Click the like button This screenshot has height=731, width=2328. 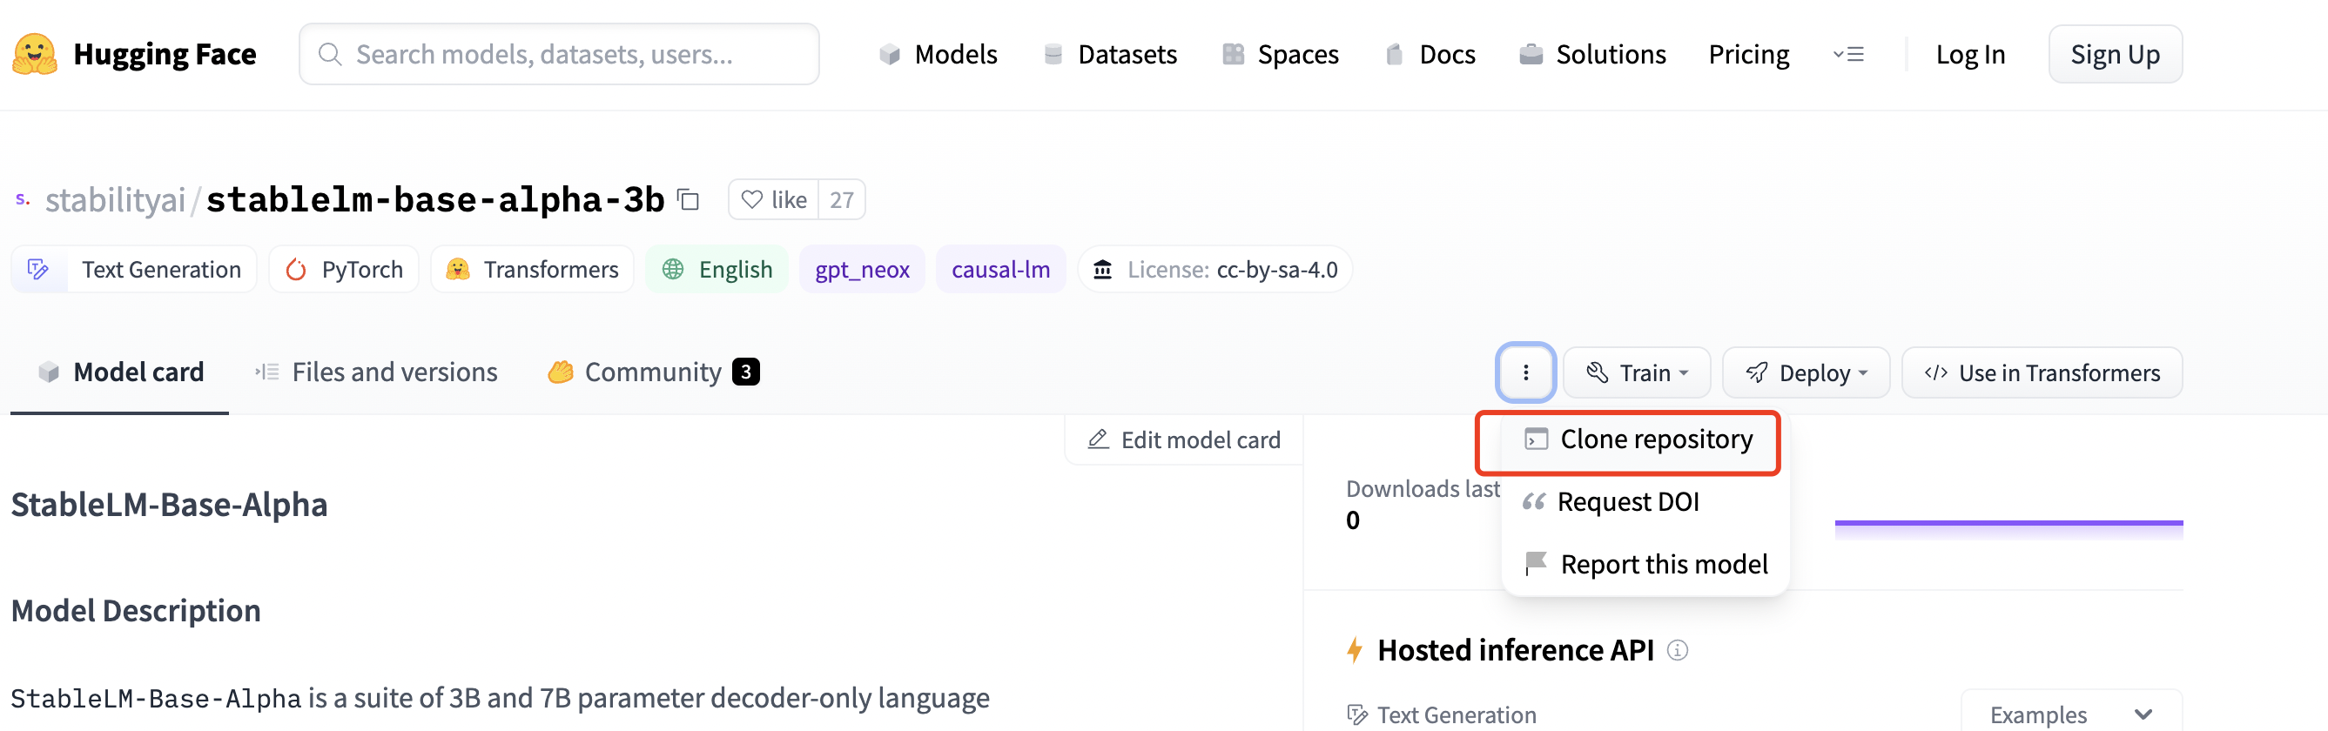[x=774, y=199]
